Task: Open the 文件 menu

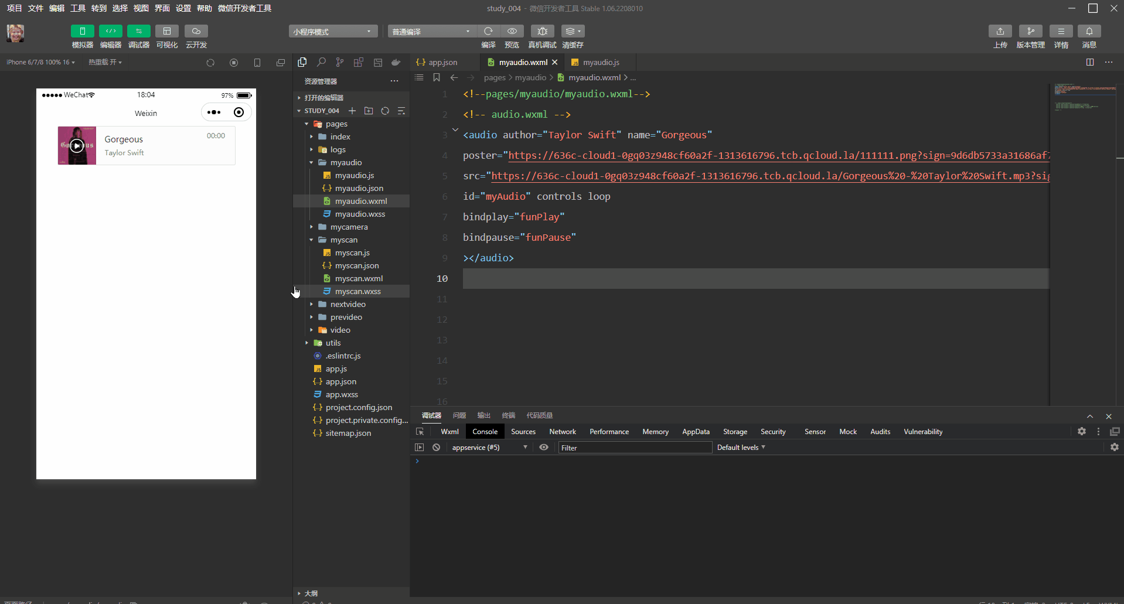Action: [36, 8]
